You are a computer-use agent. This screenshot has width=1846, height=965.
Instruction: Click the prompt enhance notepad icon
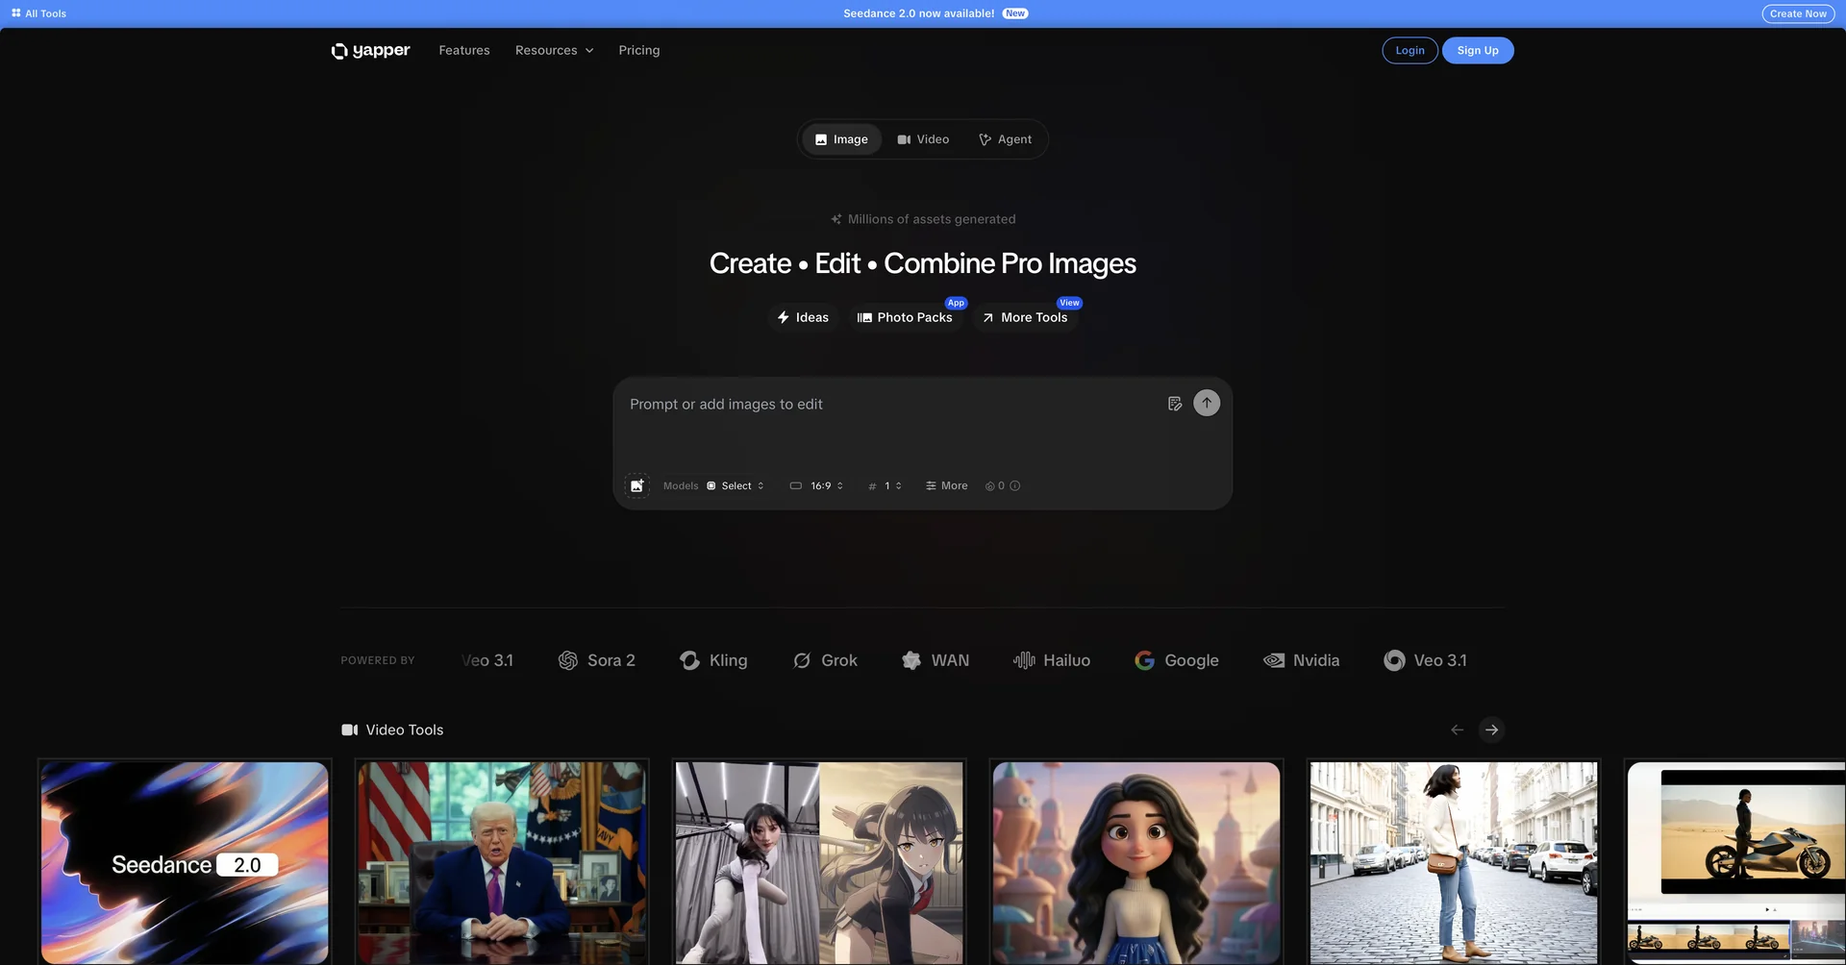[1174, 404]
